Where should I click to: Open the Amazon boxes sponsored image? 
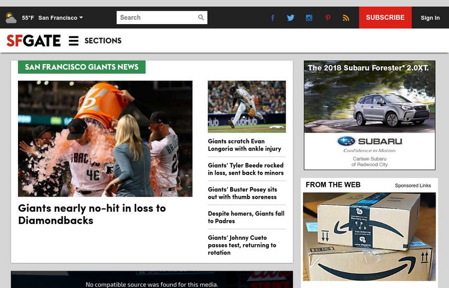pyautogui.click(x=369, y=237)
